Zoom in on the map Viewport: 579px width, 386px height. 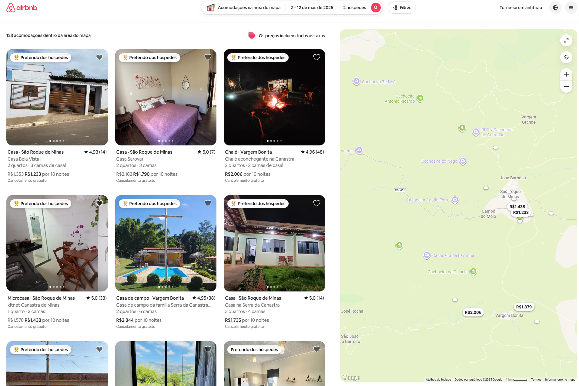[566, 74]
